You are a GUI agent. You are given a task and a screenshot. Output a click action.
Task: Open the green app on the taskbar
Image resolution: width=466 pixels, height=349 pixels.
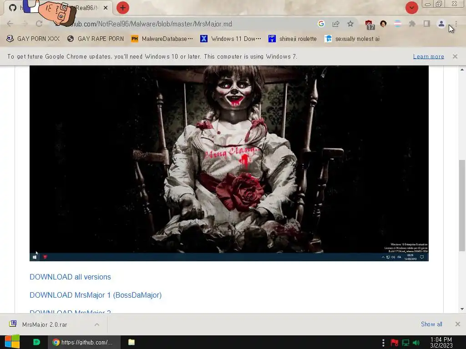click(36, 342)
